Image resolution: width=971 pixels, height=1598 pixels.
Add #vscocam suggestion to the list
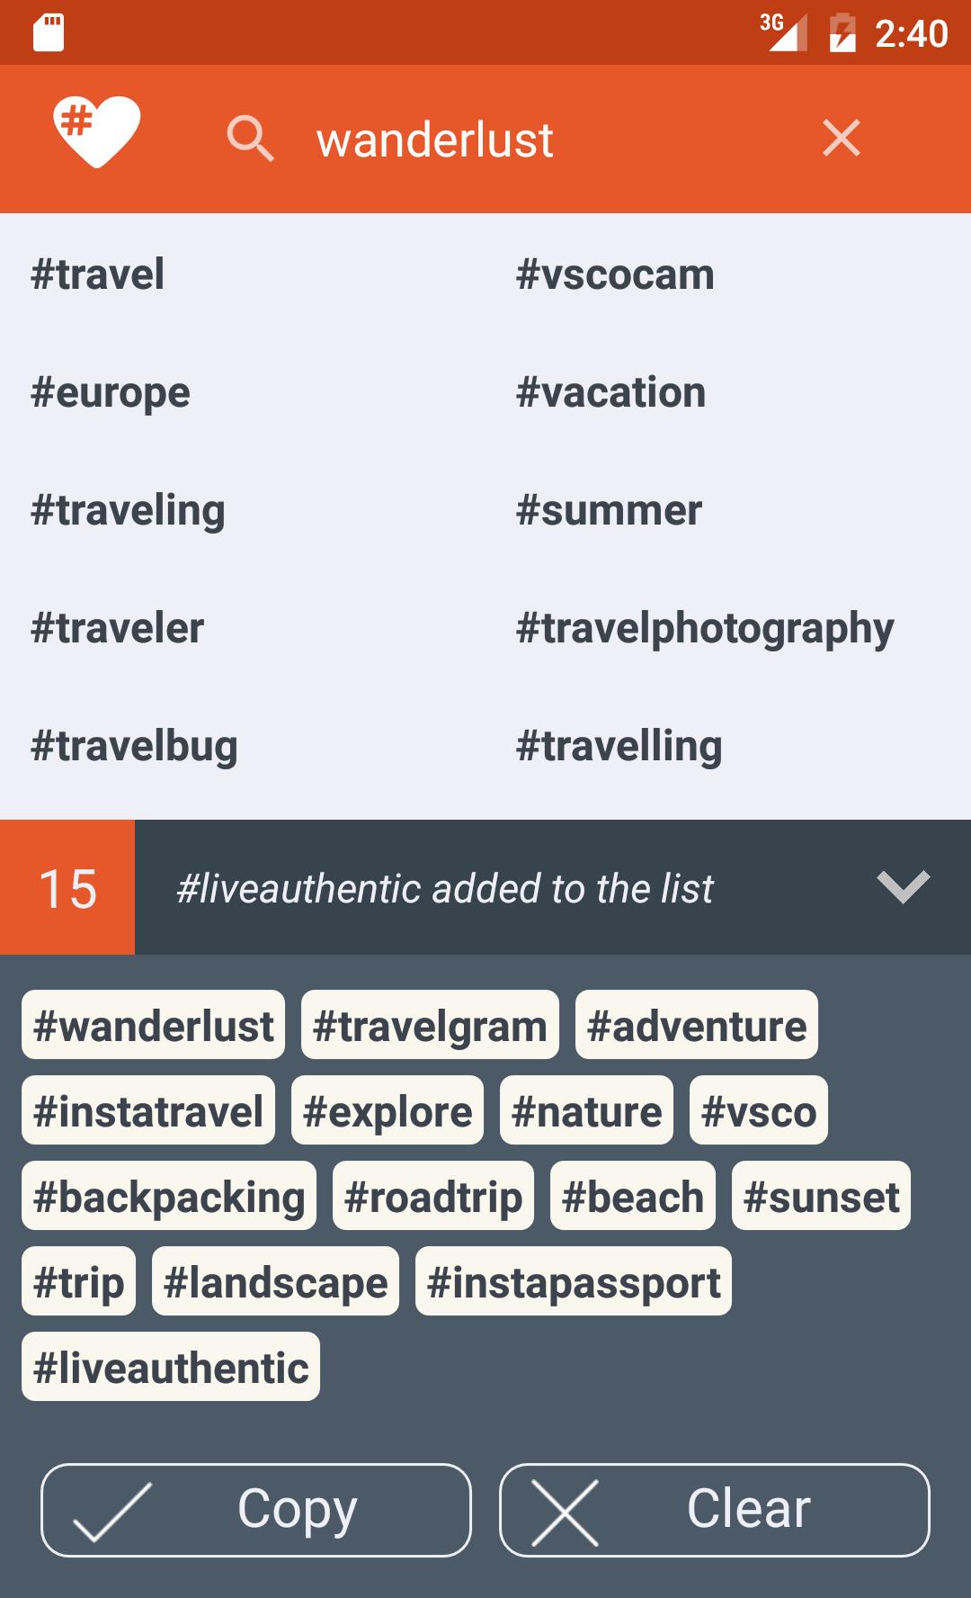[615, 274]
